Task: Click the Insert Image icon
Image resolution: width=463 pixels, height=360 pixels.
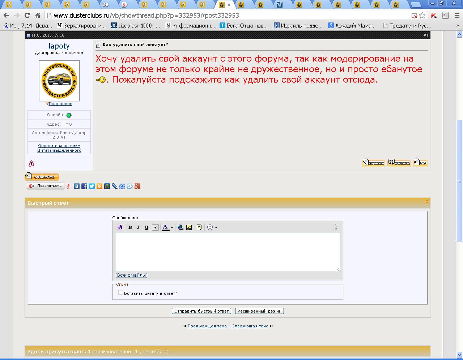Action: (x=189, y=227)
